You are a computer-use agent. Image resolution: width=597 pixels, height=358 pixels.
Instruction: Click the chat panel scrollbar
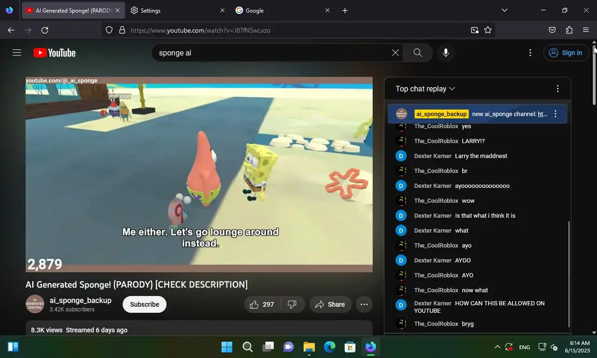click(x=569, y=274)
